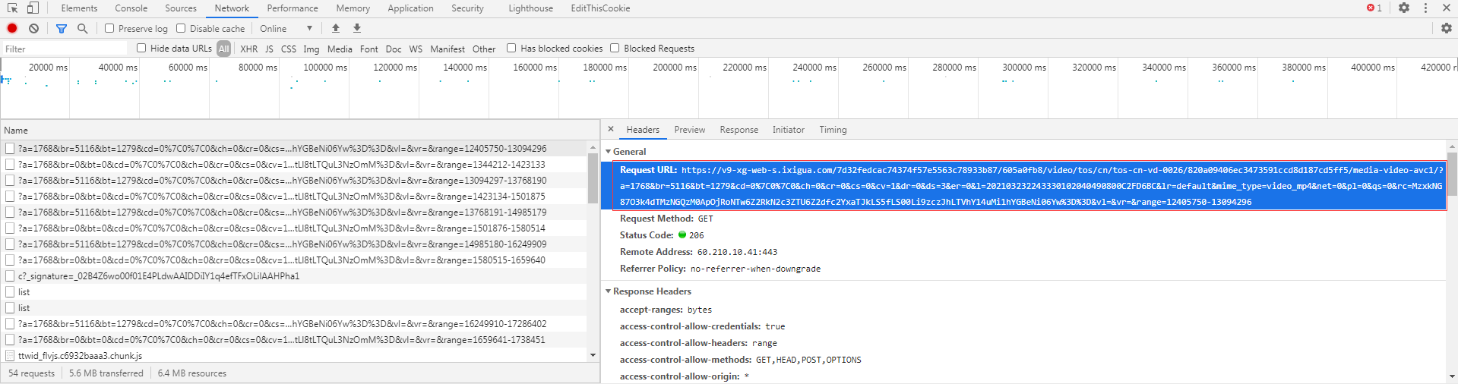Tick the Hide data URLs checkbox
1458x384 pixels.
click(141, 48)
